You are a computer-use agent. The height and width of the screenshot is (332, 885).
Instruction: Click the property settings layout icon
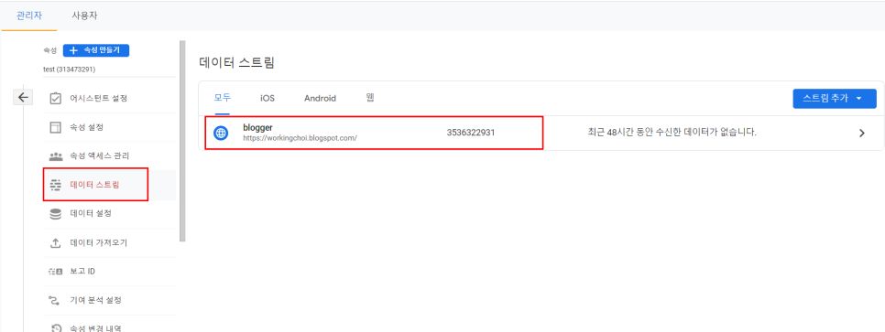click(x=55, y=127)
